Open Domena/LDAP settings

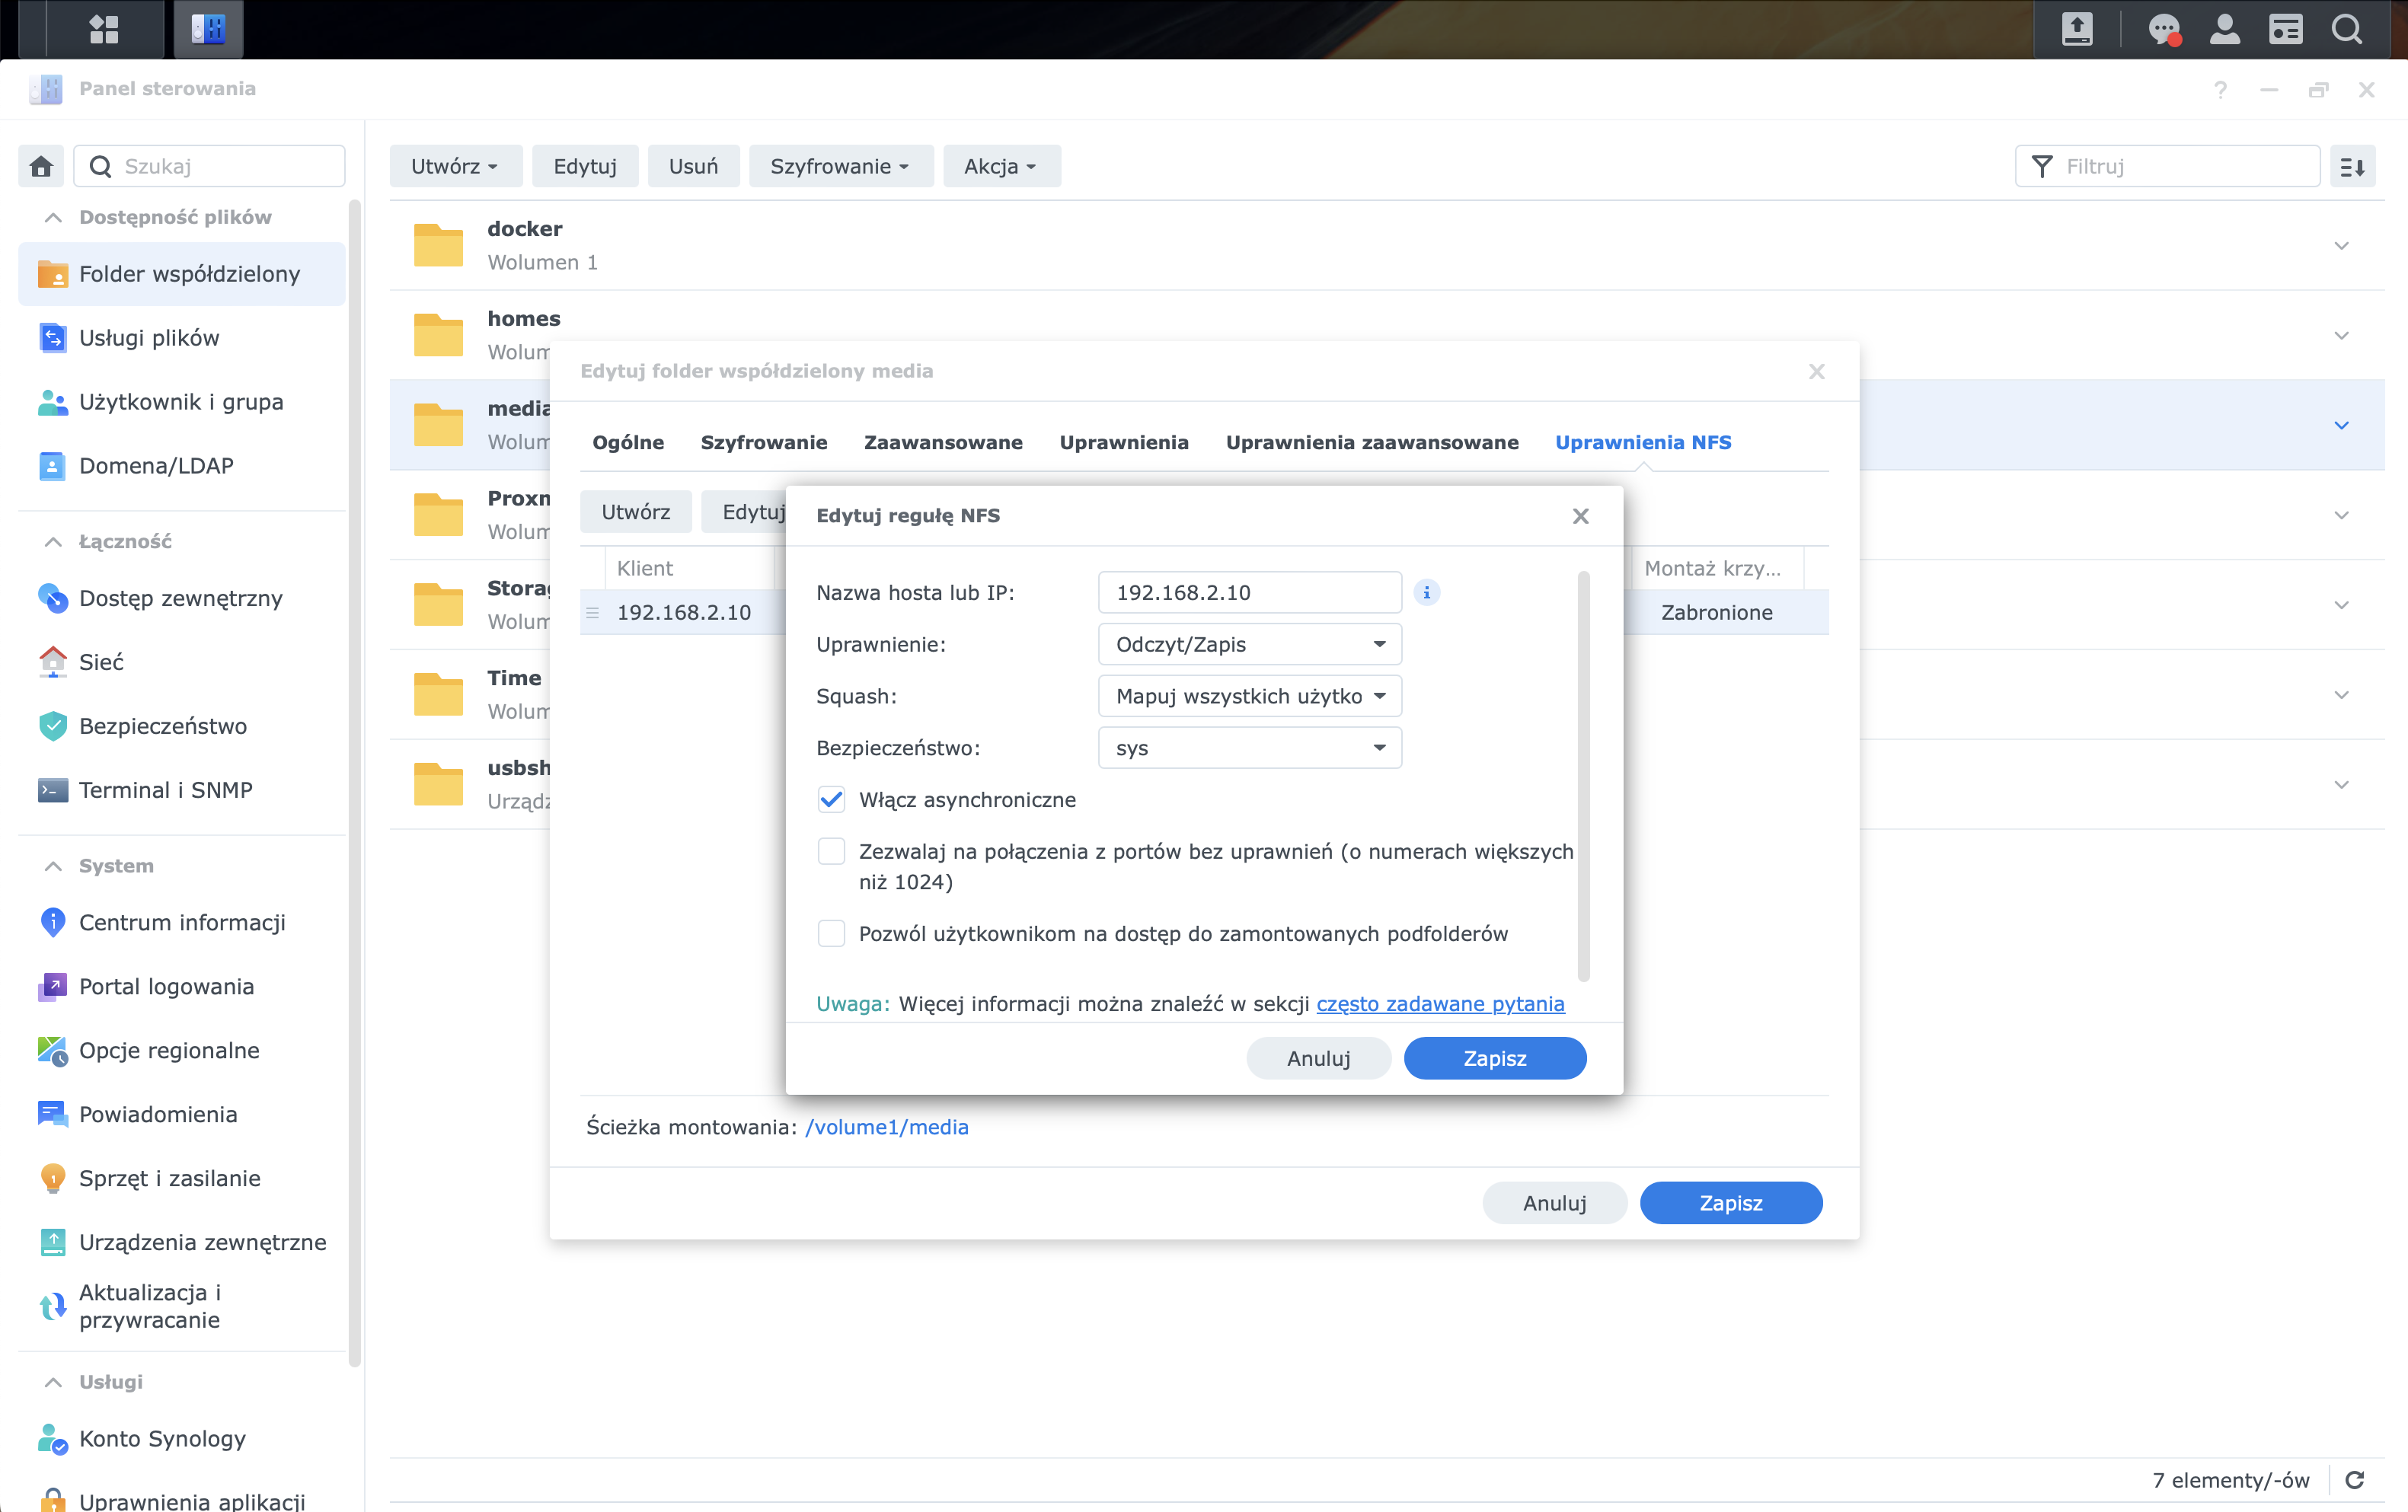(182, 466)
